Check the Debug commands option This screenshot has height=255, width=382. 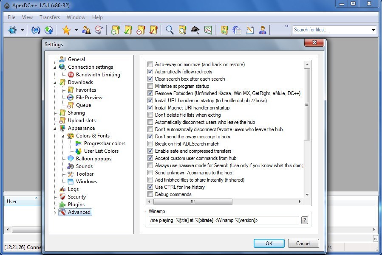point(150,194)
